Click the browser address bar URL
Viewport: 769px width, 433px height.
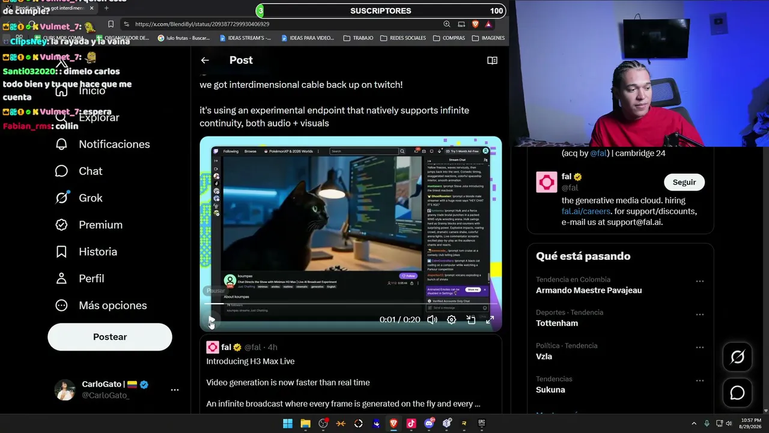pyautogui.click(x=202, y=24)
